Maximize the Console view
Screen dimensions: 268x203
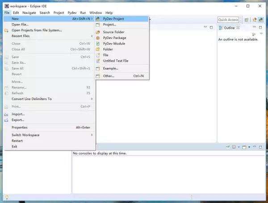click(x=260, y=147)
